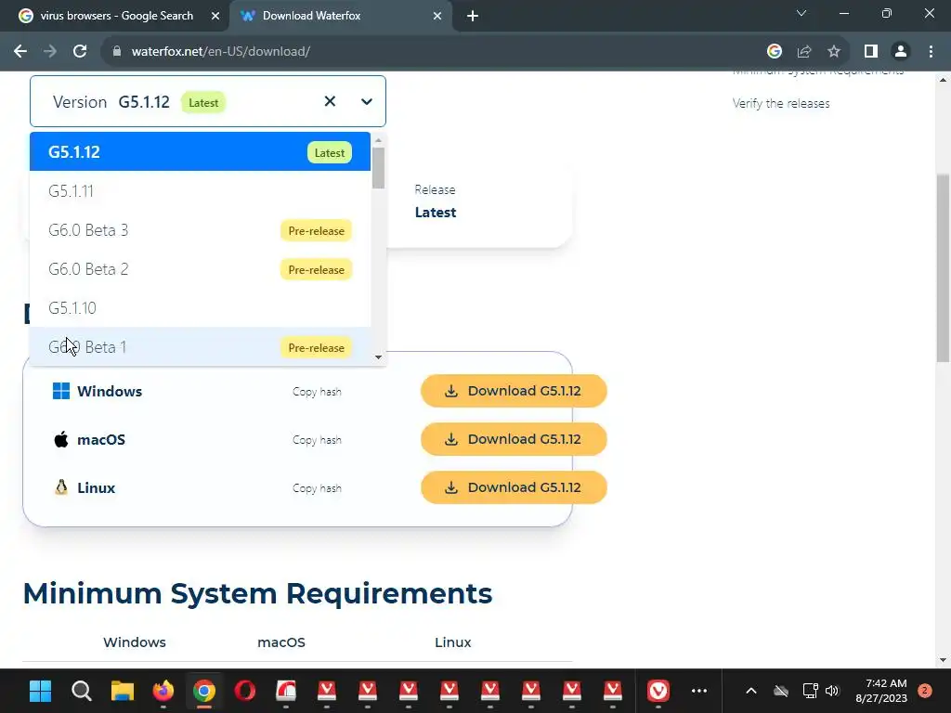Image resolution: width=951 pixels, height=713 pixels.
Task: Open File Explorer from the taskbar
Action: click(122, 691)
